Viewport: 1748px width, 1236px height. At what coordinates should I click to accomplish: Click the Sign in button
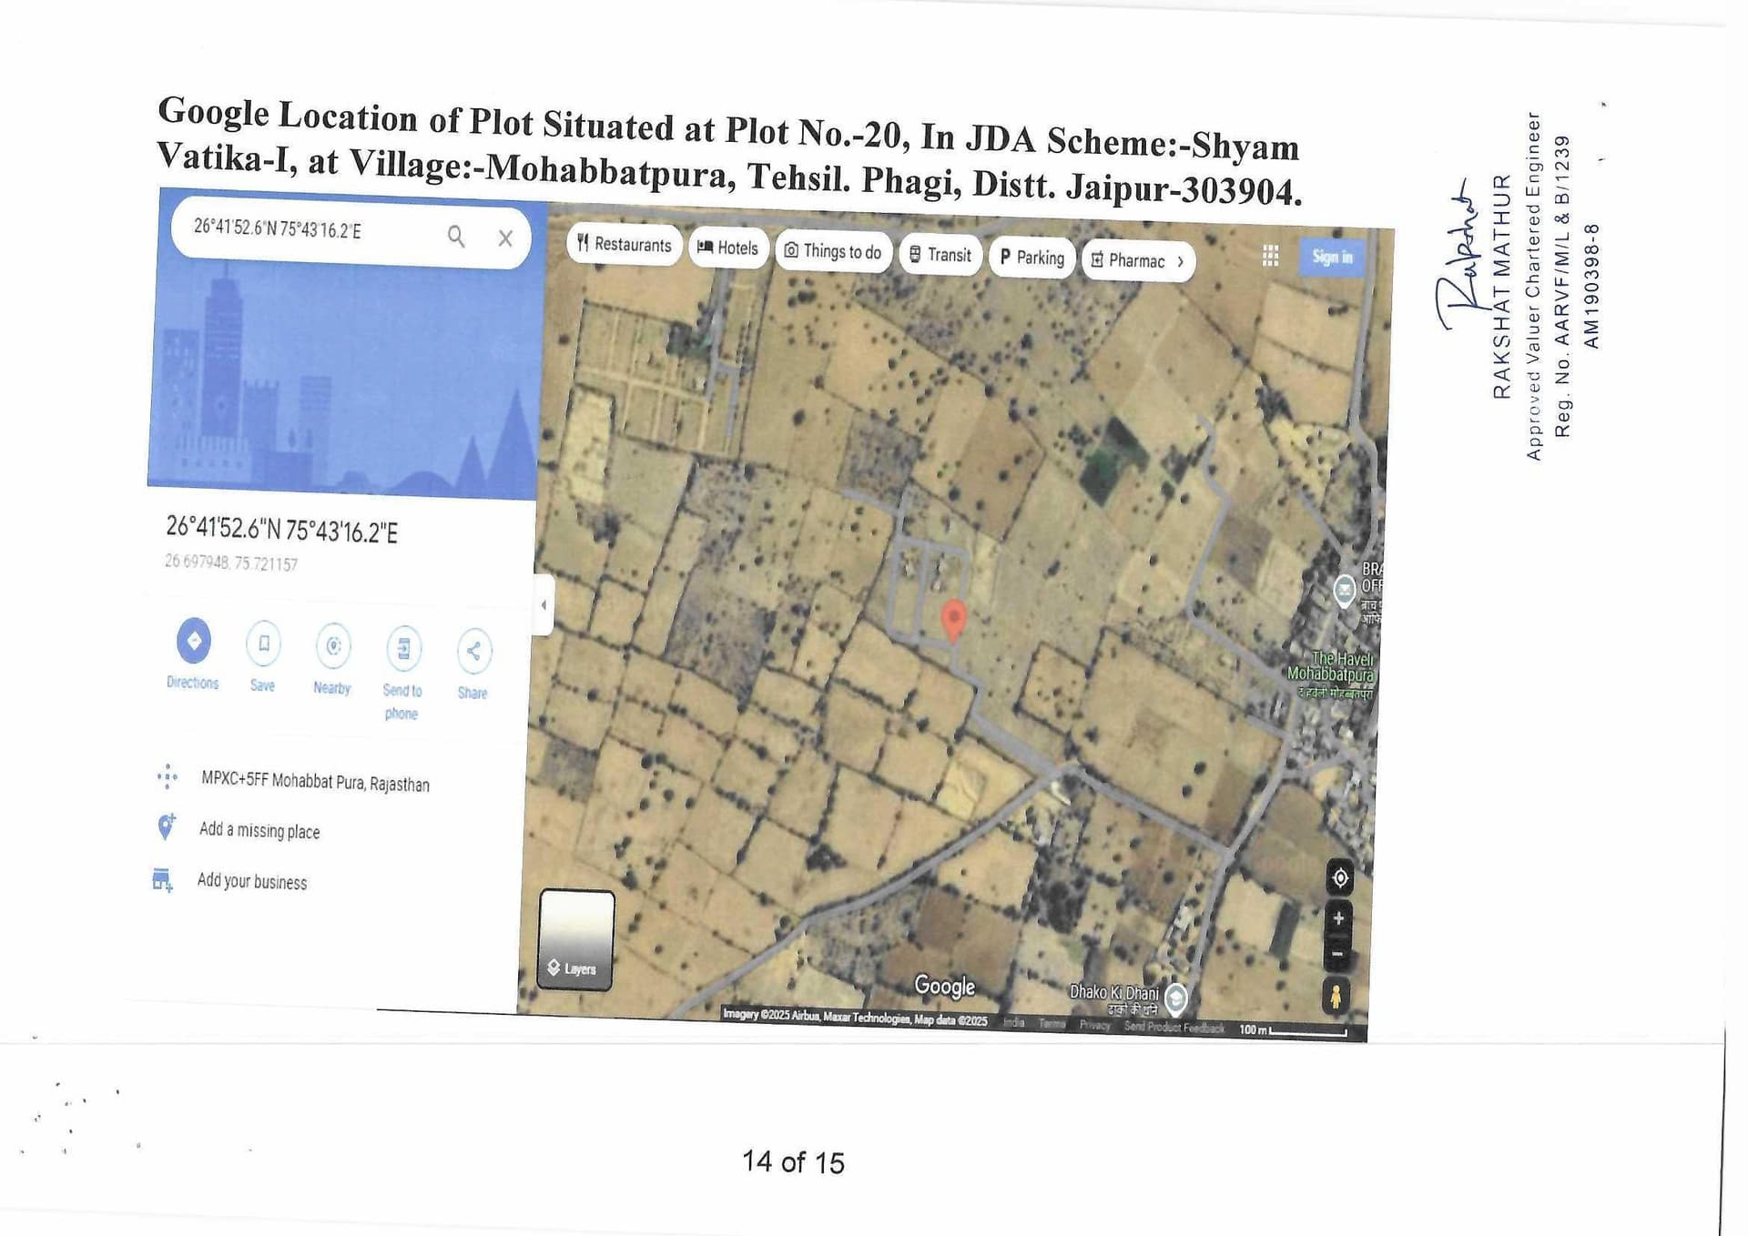tap(1332, 258)
